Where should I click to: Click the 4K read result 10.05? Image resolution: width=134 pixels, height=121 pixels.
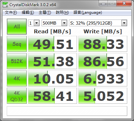tap(53, 78)
